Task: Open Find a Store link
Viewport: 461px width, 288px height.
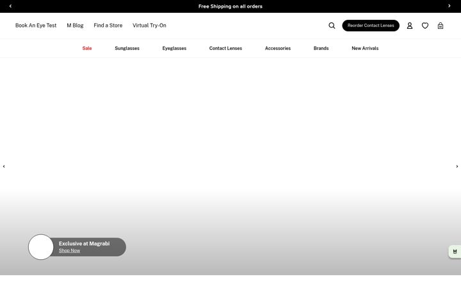Action: click(x=108, y=26)
